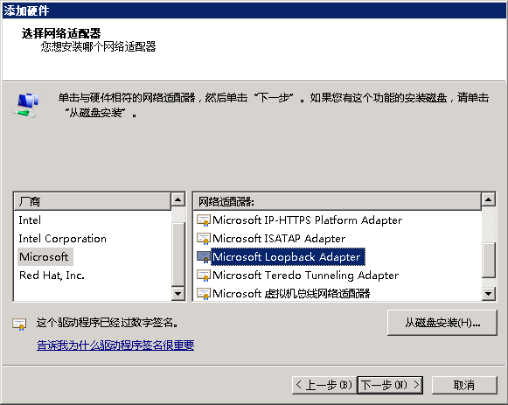Screen dimensions: 508x405
Task: Click the network adapter computer icon
Action: [x=26, y=105]
